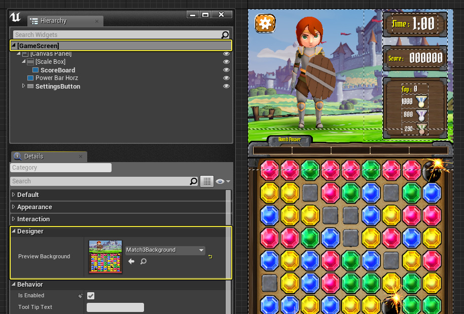Image resolution: width=464 pixels, height=314 pixels.
Task: Click the Is Enabled property label
Action: [31, 296]
